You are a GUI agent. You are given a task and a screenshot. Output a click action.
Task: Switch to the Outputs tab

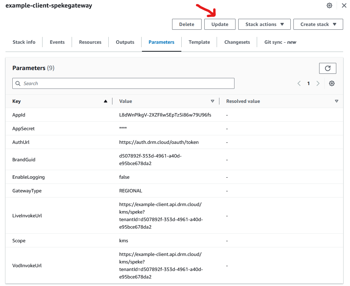[125, 42]
